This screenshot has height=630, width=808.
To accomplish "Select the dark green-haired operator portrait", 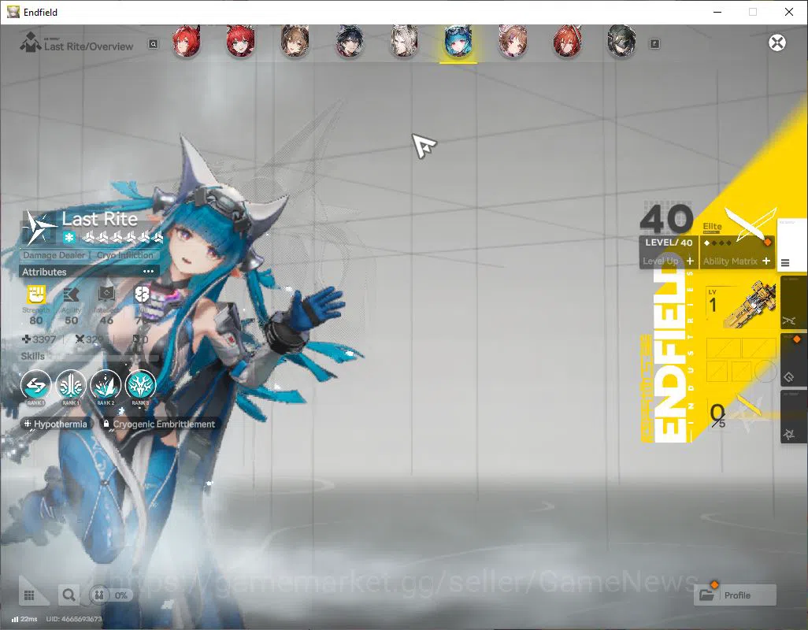I will 621,43.
